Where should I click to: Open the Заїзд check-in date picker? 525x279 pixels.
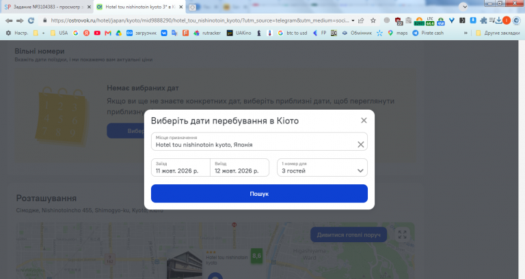pos(180,167)
